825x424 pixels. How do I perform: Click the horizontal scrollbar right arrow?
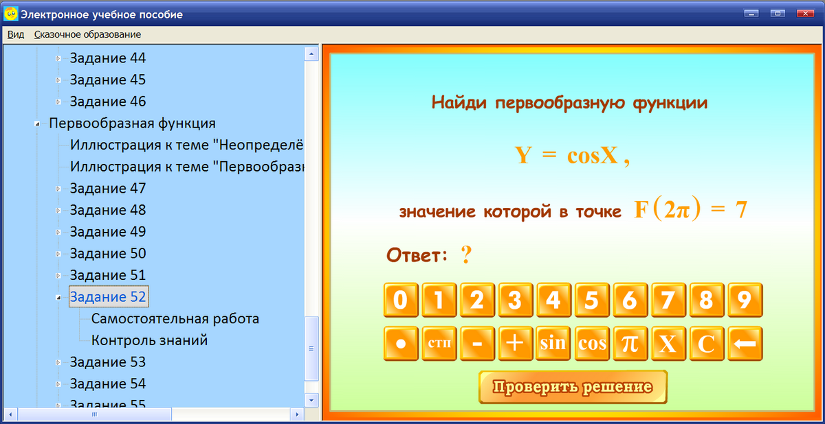click(297, 414)
